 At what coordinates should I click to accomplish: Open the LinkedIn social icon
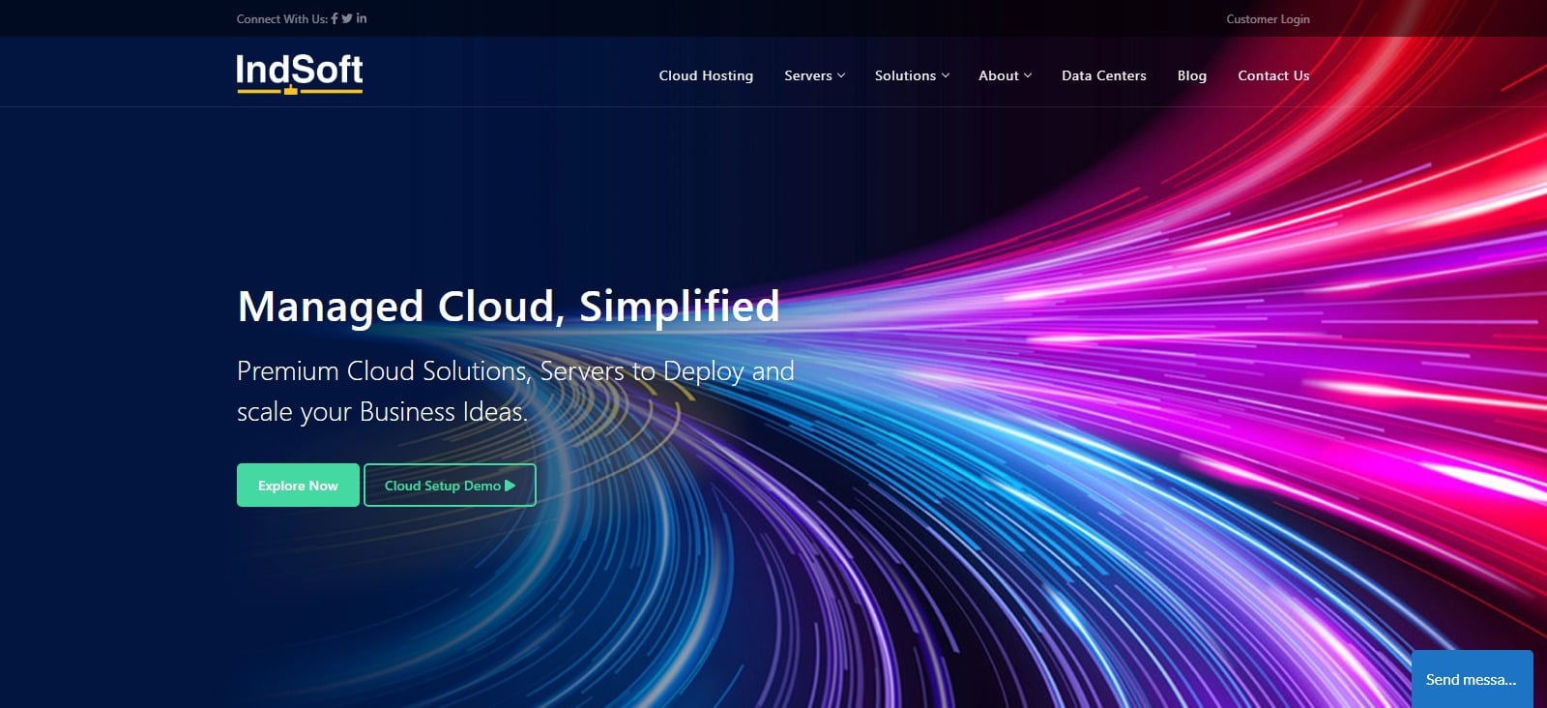(x=362, y=18)
